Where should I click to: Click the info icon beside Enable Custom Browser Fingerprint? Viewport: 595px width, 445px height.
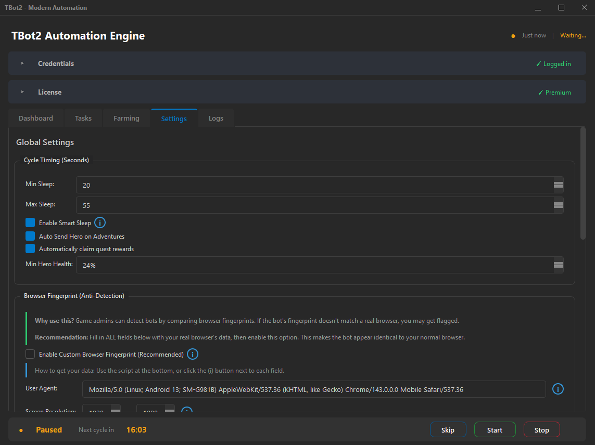click(x=192, y=354)
